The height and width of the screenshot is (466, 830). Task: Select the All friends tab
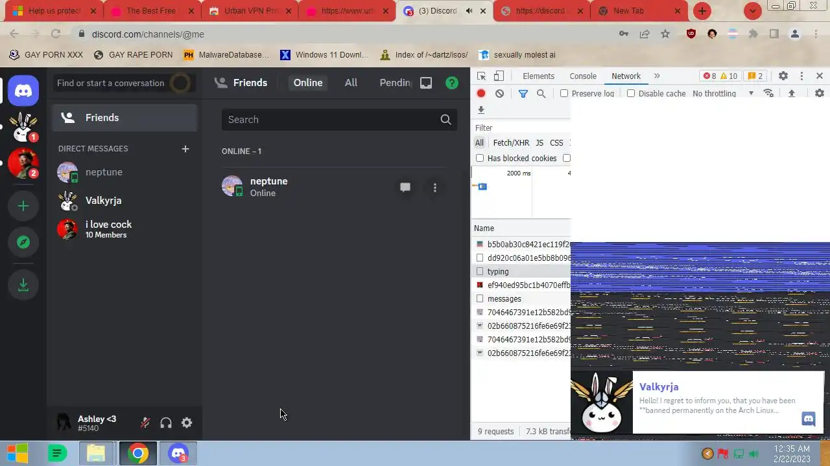click(351, 83)
